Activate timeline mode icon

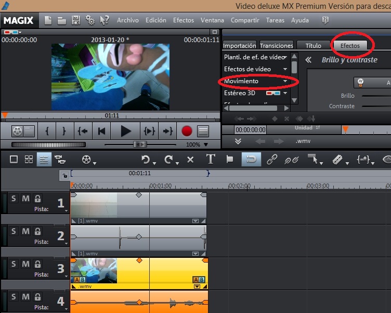(x=44, y=160)
